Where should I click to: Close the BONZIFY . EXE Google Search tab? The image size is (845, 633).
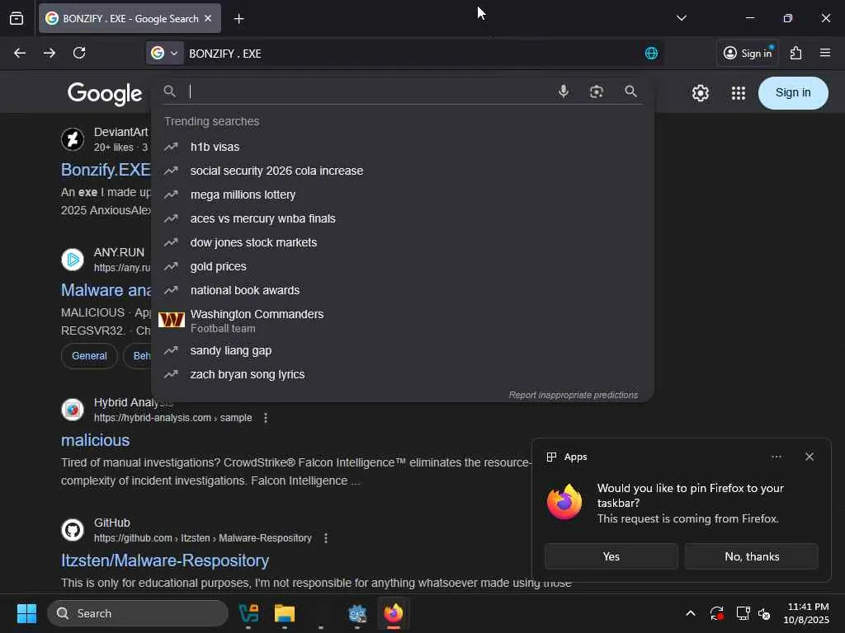pos(208,18)
